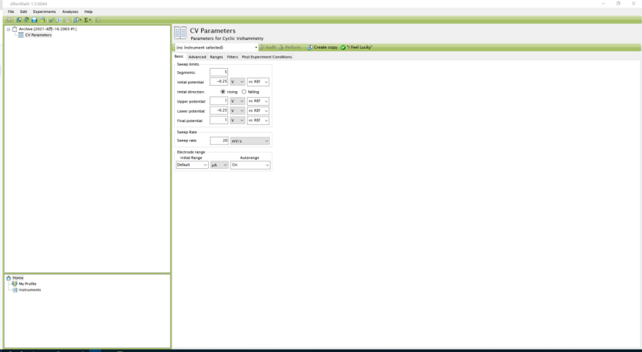Click the copy toolbar icon
Viewport: 642px width, 352px height.
[60, 19]
